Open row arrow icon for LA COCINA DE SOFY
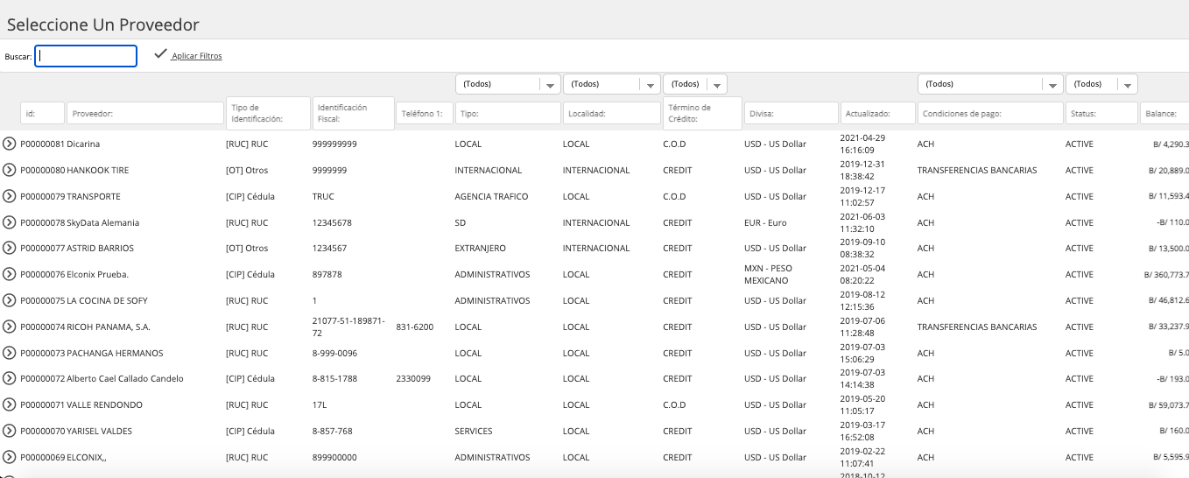 coord(10,300)
